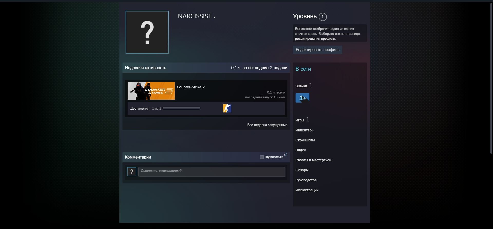
Task: Click the achievements progress bar
Action: coord(182,108)
